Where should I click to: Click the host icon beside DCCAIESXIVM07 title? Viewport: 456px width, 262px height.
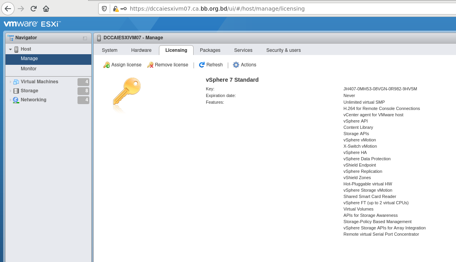click(99, 38)
